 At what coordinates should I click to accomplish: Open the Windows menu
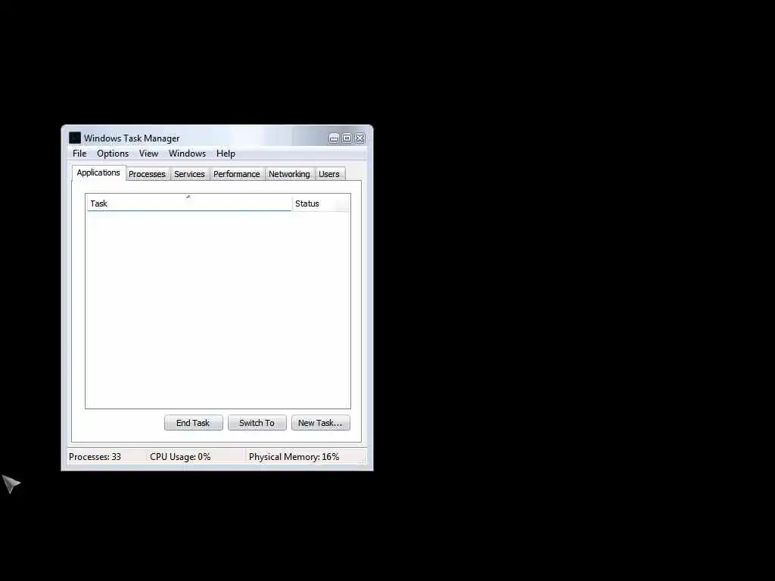[187, 154]
